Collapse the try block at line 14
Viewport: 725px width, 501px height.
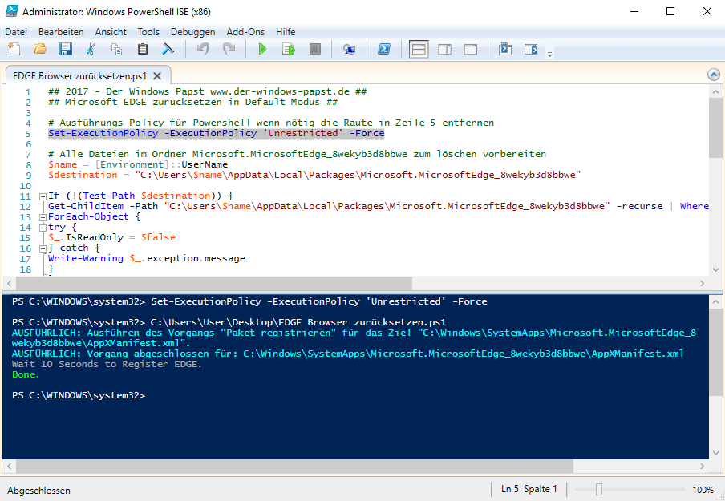(42, 227)
